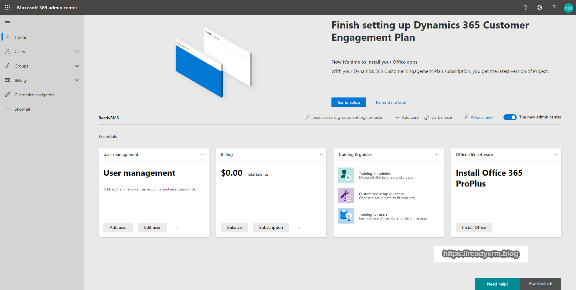Open more actions dropdown in User management card
Image resolution: width=576 pixels, height=290 pixels.
tap(177, 228)
